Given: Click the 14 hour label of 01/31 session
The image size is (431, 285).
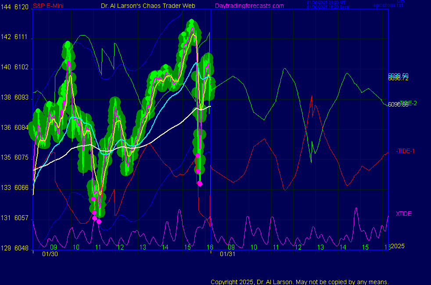Looking at the screenshot, I should [x=343, y=247].
